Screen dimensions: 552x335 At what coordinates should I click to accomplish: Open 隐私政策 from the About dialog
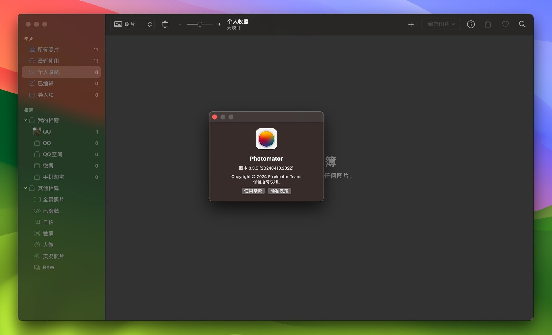(x=279, y=191)
